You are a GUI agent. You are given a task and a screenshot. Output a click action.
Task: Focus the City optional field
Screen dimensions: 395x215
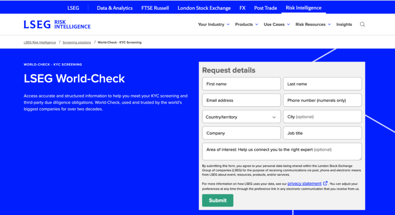[322, 117]
